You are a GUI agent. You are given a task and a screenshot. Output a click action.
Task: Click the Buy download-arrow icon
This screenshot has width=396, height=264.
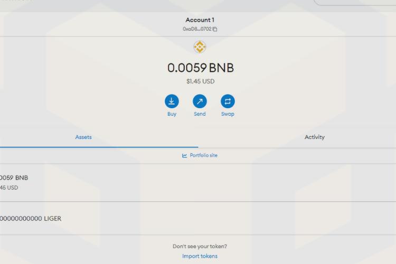tap(172, 101)
